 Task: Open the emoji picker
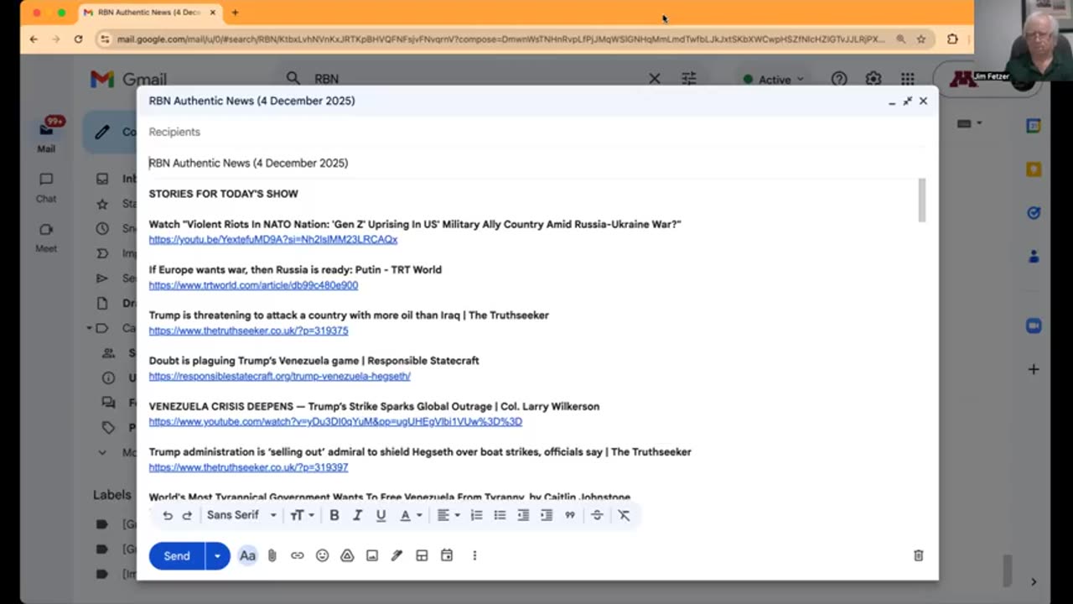click(x=322, y=555)
